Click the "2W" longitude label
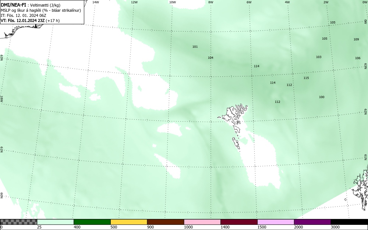This screenshot has height=230, width=368. pos(326,2)
